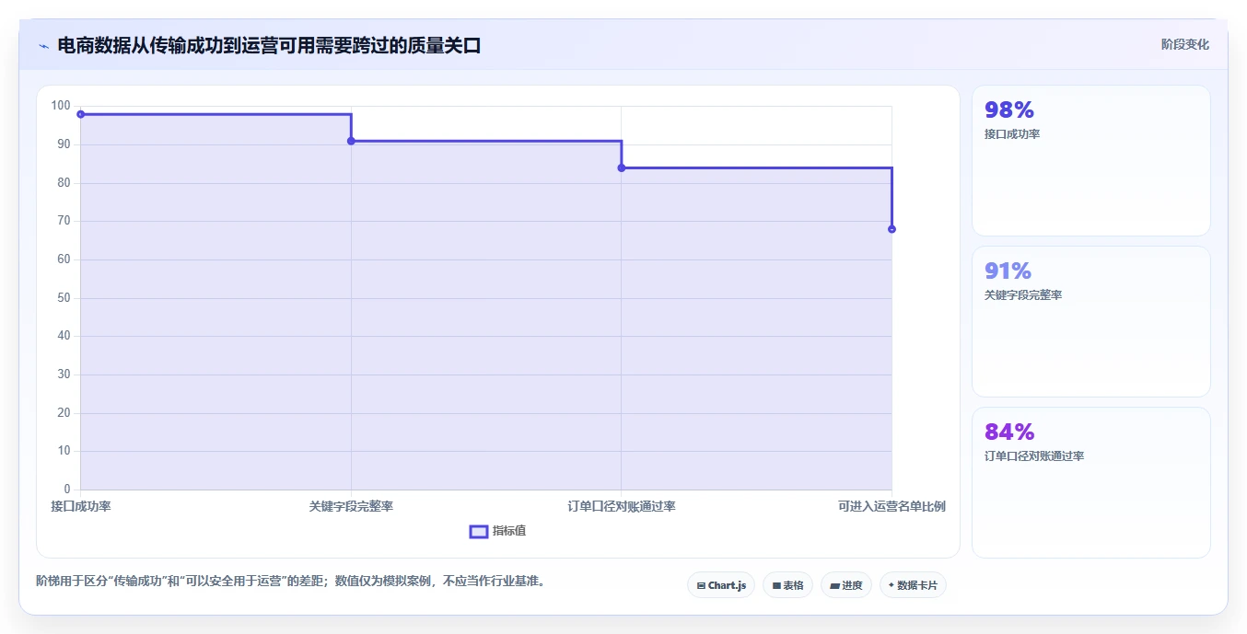
Task: Click the y-axis value 0
Action: pos(67,490)
